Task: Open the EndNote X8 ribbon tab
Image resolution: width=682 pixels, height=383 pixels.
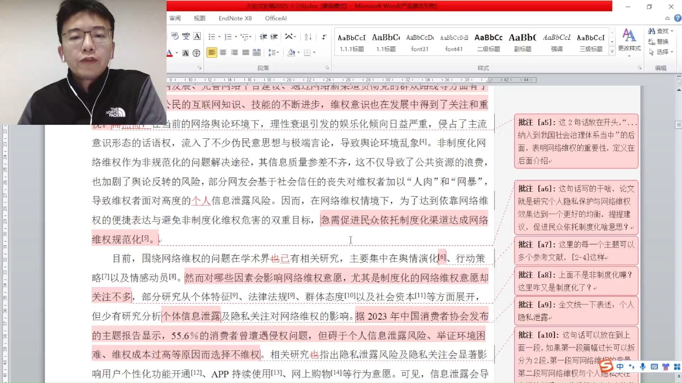Action: pyautogui.click(x=234, y=18)
